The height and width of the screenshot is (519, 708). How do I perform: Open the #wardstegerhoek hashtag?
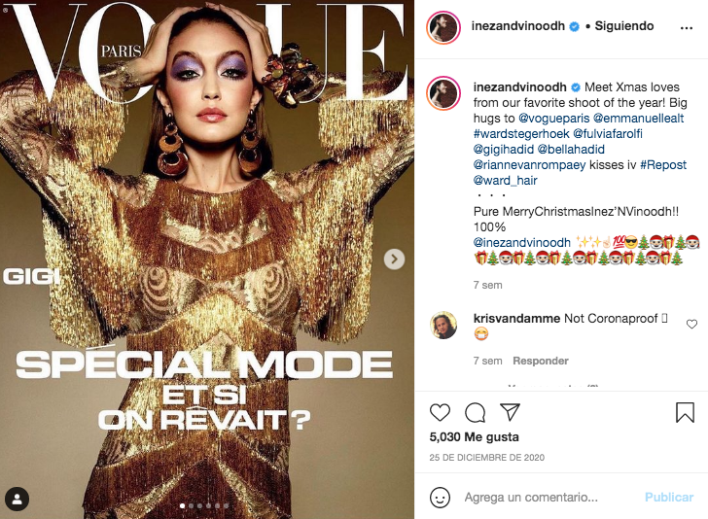pos(521,134)
